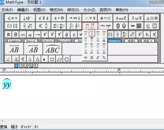Insert the AB right-arrow vector expression

pos(14,49)
